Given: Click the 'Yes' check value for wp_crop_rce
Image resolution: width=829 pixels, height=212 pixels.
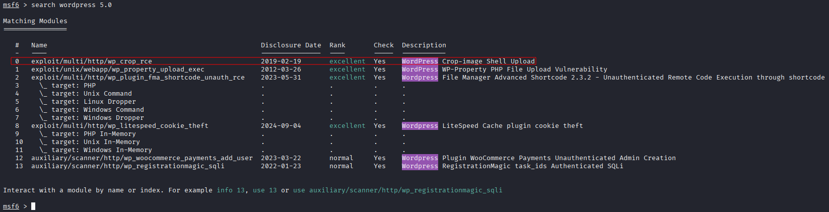Looking at the screenshot, I should coord(380,61).
